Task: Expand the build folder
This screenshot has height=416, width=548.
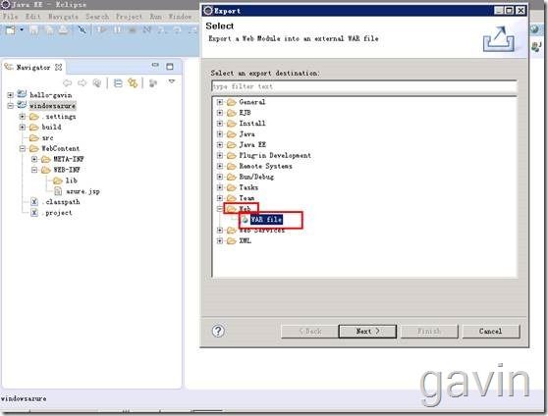Action: click(x=23, y=128)
